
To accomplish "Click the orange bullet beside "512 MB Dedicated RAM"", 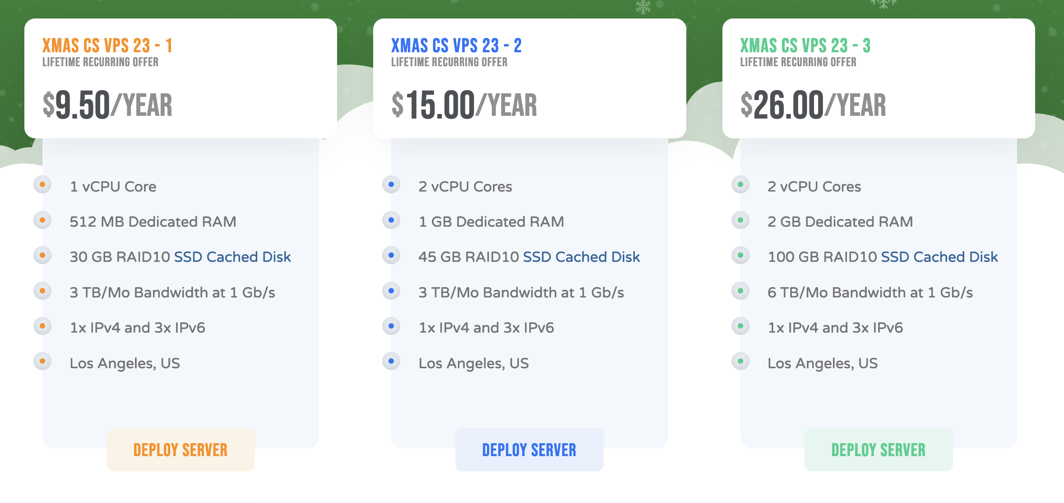I will point(42,220).
